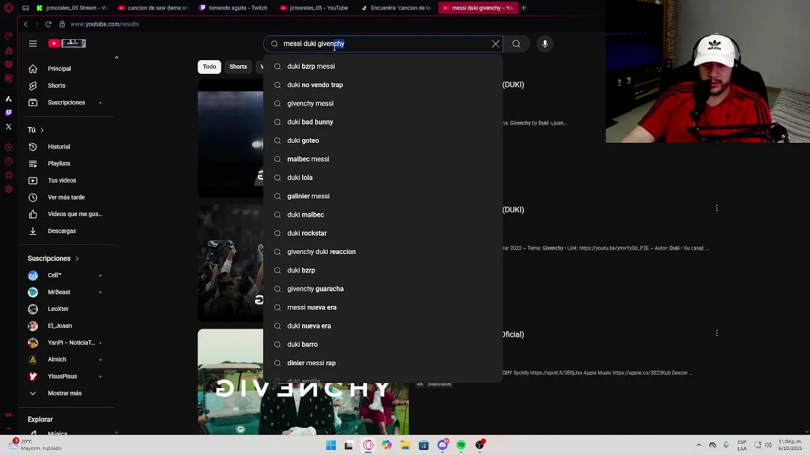Choose suggestion duki bzrp messi
Viewport: 810px width, 455px height.
point(383,66)
